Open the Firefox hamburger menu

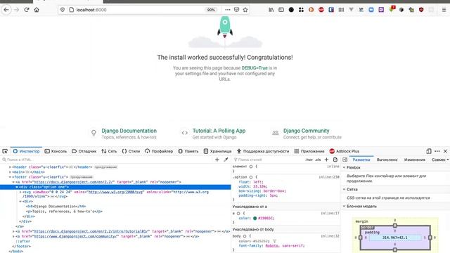click(444, 10)
